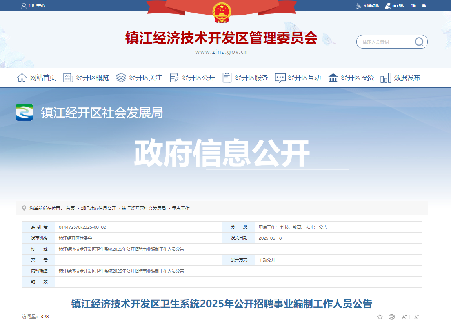
Task: Open the 经开区关注 menu item
Action: 145,78
